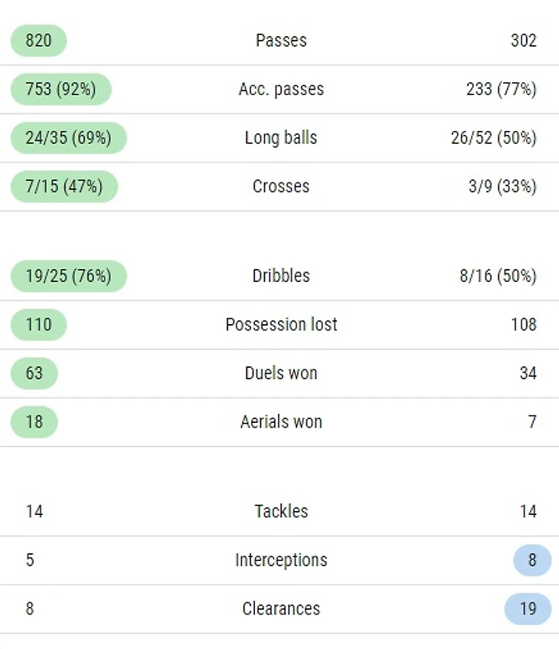Click the 24/35 (69%) long balls badge
The width and height of the screenshot is (559, 649).
click(x=68, y=138)
